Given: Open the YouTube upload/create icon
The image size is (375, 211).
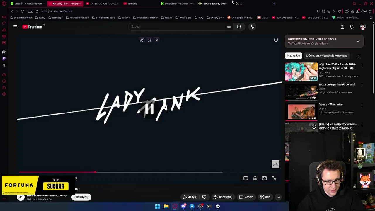Looking at the screenshot, I should 342,27.
